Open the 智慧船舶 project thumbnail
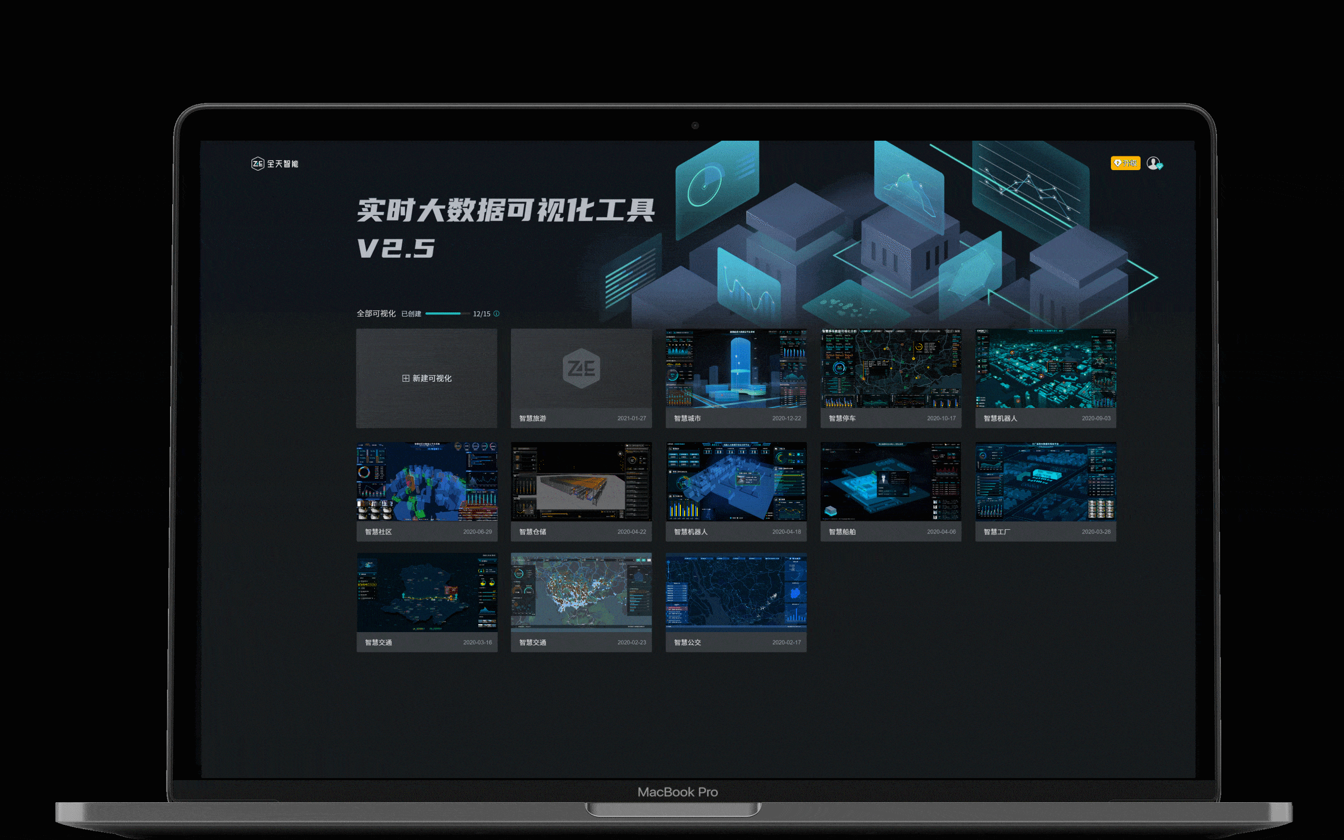 pyautogui.click(x=890, y=481)
